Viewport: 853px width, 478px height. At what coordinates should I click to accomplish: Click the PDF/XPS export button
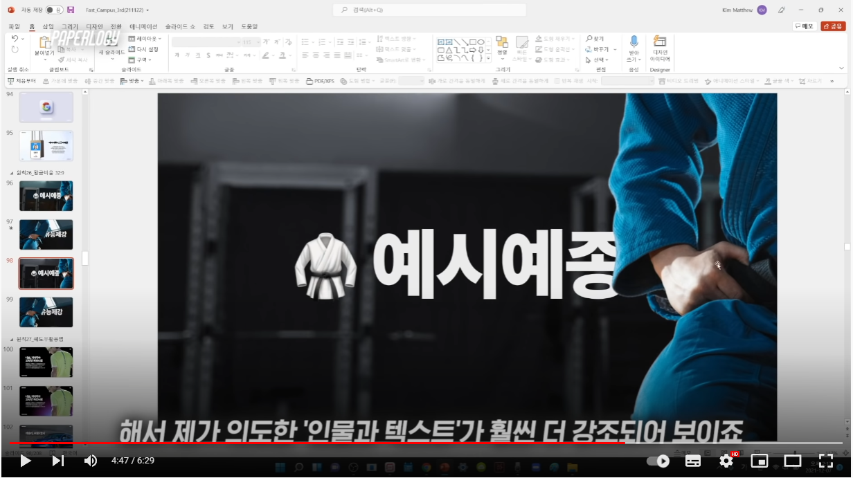click(320, 81)
